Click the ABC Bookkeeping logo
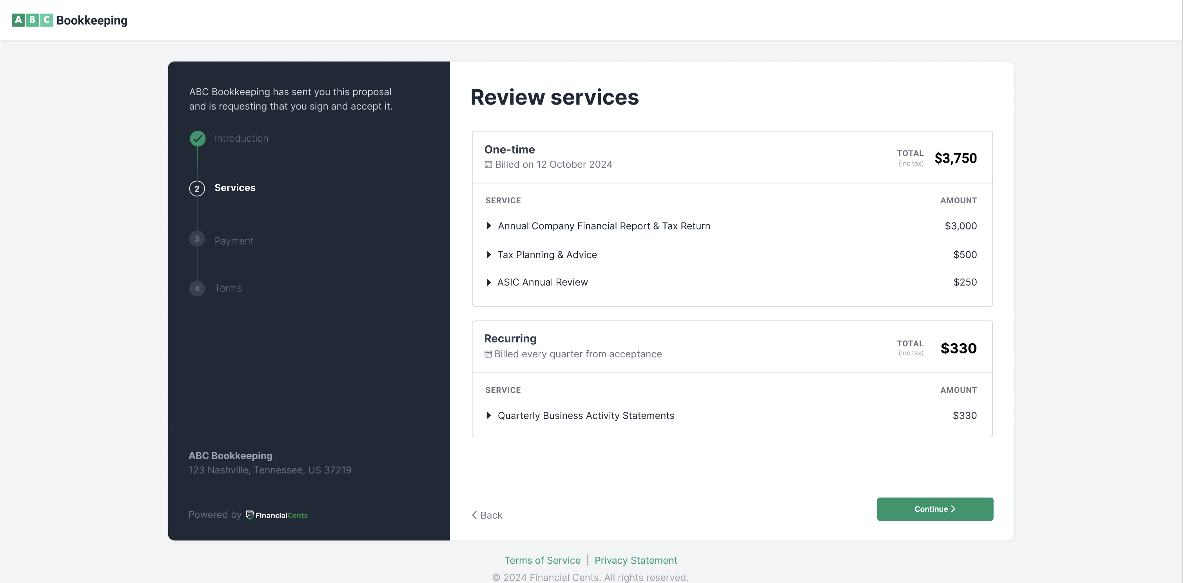 click(x=69, y=20)
